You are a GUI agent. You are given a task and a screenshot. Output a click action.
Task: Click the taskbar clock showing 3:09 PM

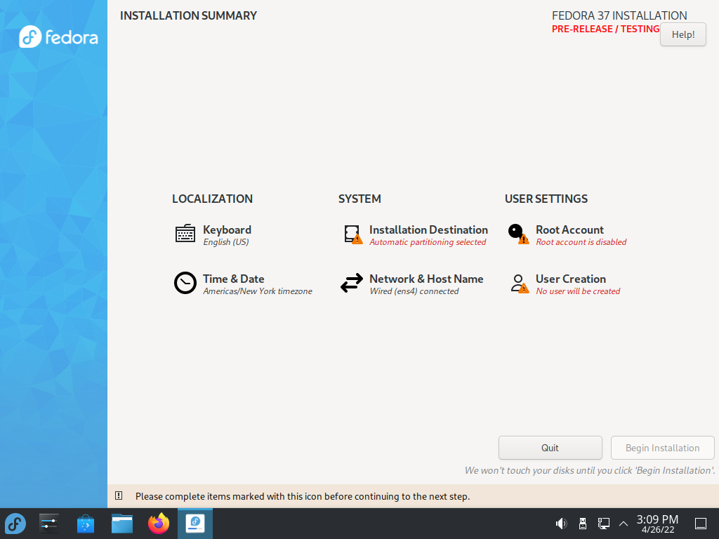(657, 524)
